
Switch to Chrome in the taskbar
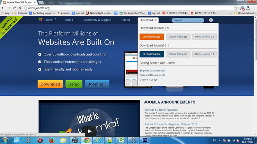[x=87, y=140]
